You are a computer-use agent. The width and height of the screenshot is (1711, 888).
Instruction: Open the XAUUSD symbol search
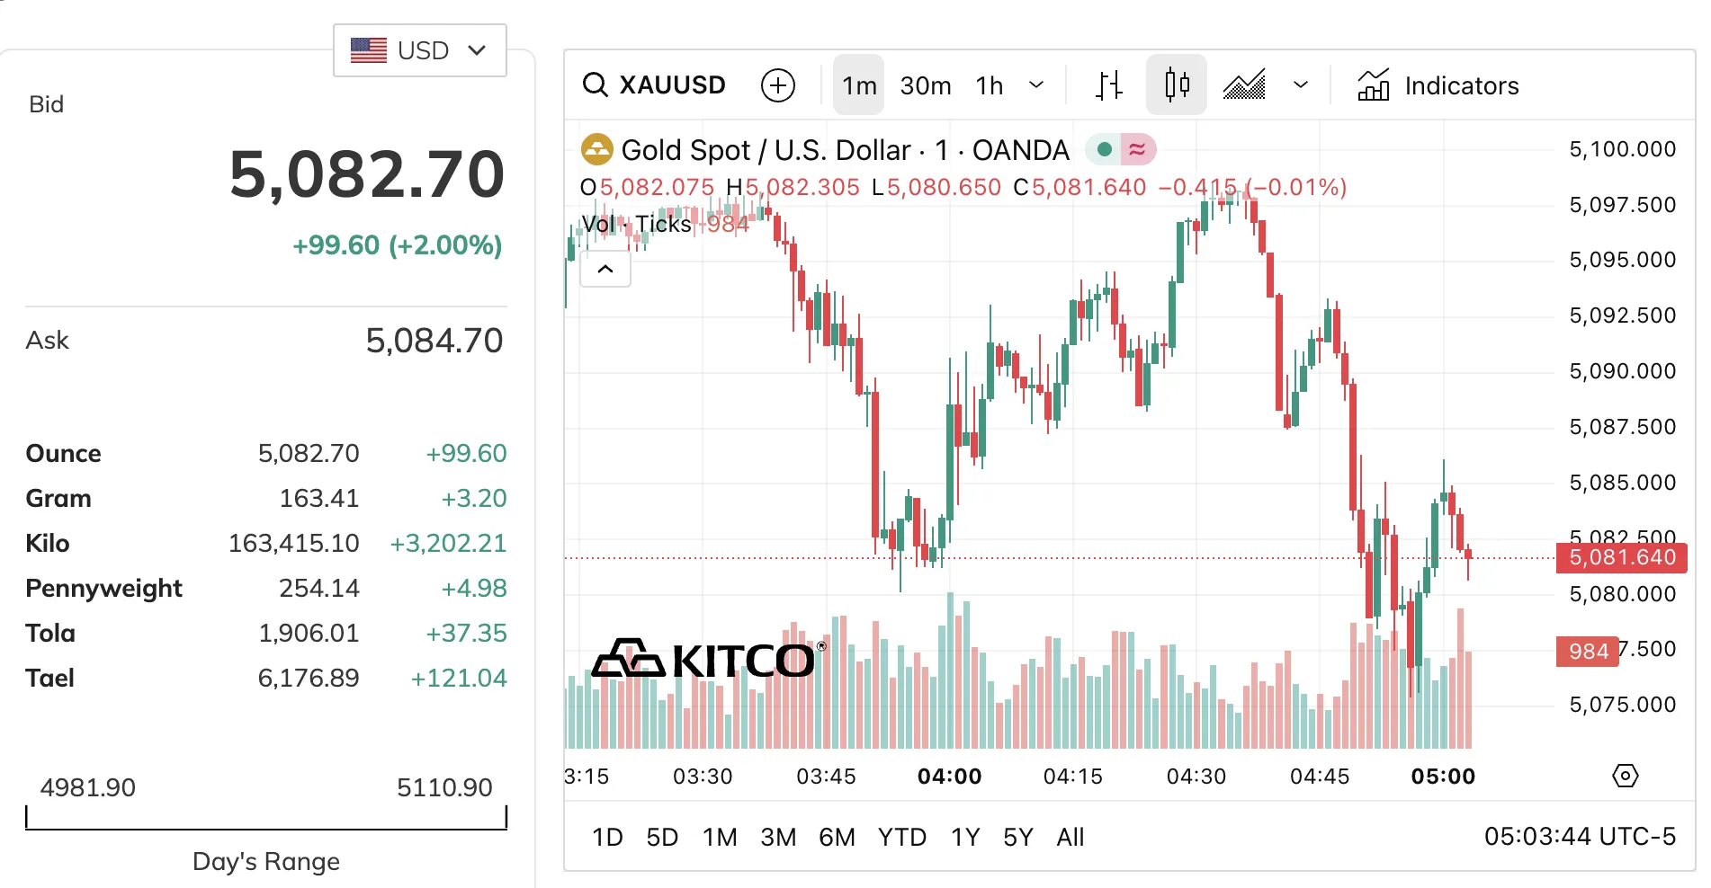[655, 85]
